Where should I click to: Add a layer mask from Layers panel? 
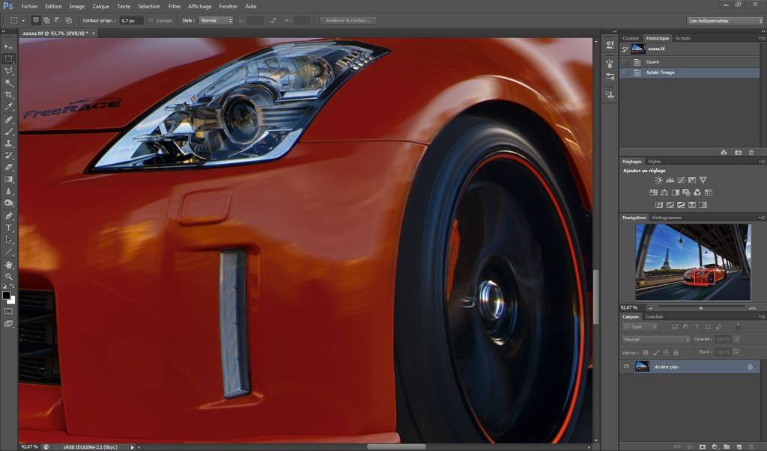(x=701, y=447)
